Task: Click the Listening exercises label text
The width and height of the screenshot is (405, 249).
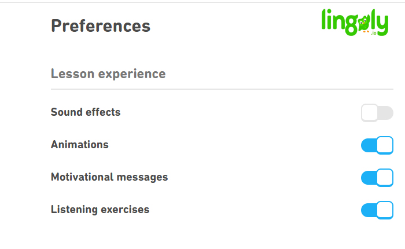Action: 100,210
